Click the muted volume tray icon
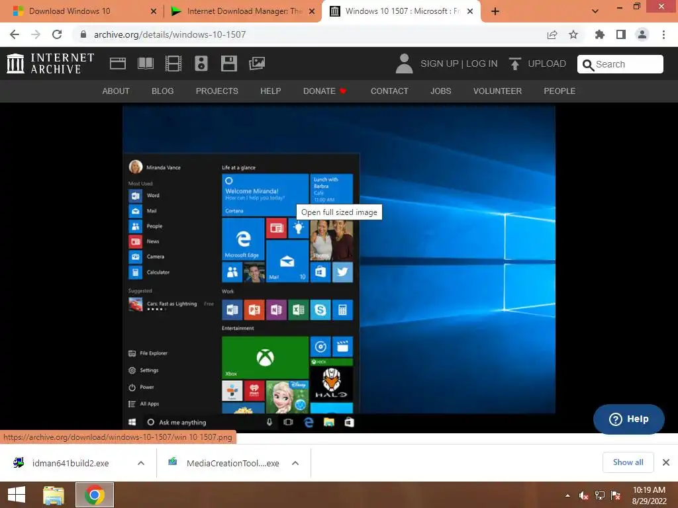 coord(584,495)
